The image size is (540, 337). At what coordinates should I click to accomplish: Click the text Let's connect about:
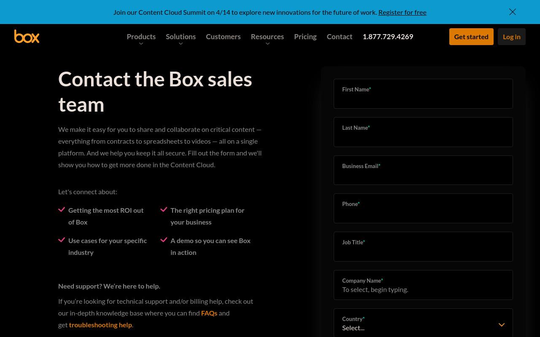click(x=88, y=192)
